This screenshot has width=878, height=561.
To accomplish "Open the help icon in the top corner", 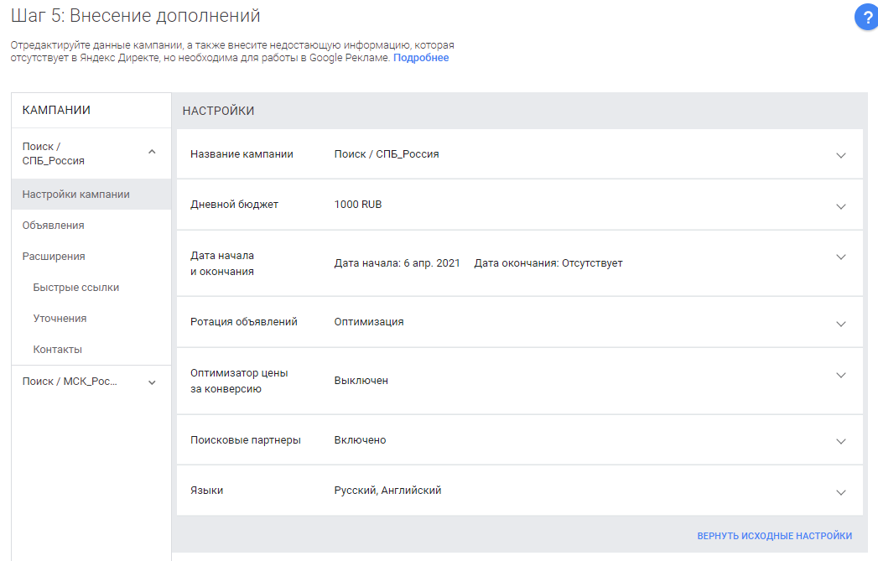I will (x=866, y=17).
